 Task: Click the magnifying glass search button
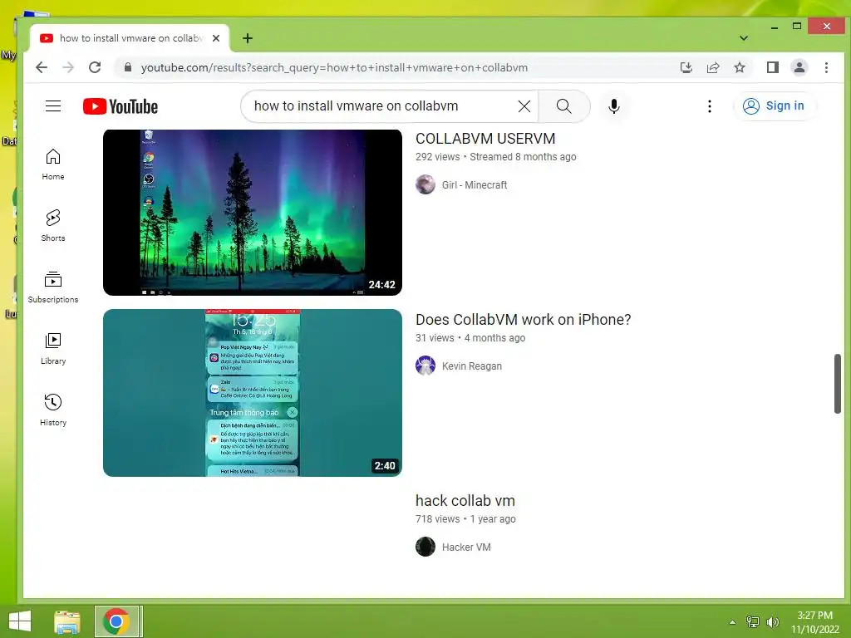point(564,106)
